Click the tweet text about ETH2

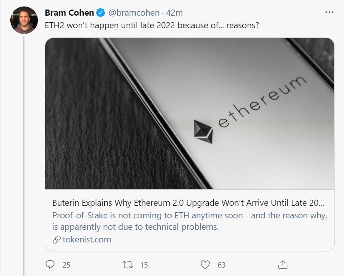pos(150,26)
